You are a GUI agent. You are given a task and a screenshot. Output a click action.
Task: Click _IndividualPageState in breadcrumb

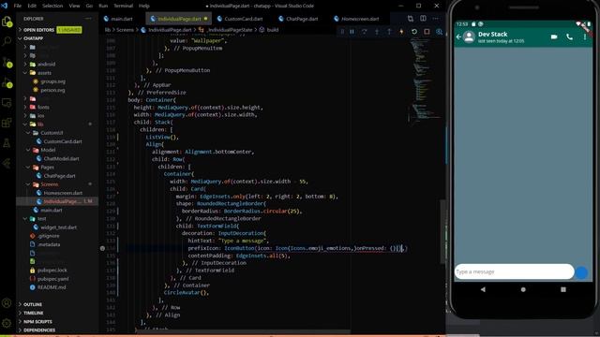coord(230,30)
